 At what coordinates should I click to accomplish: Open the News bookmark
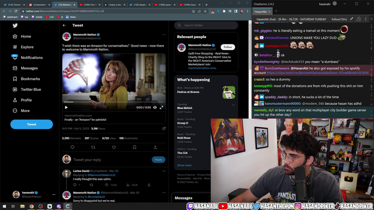click(x=71, y=17)
